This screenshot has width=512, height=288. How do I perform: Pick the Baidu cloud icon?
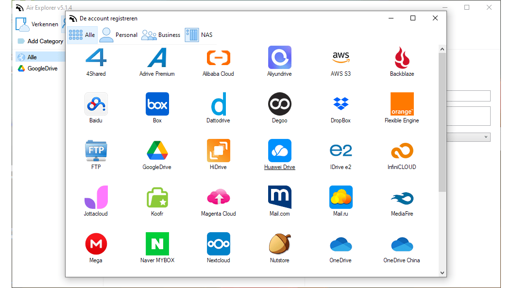[96, 104]
